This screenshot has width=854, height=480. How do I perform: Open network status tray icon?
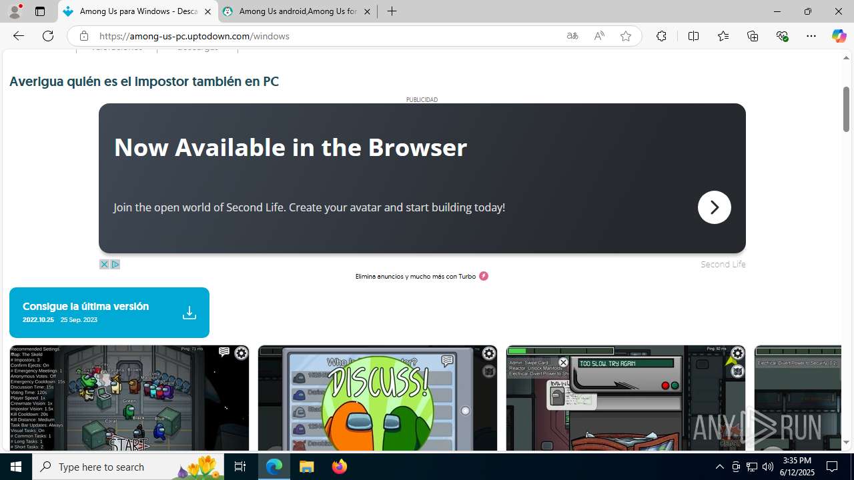tap(752, 467)
